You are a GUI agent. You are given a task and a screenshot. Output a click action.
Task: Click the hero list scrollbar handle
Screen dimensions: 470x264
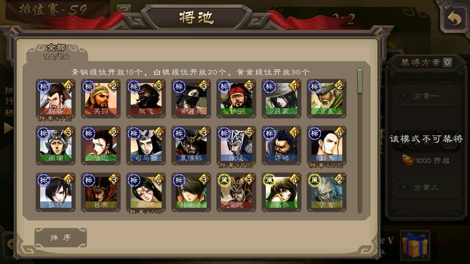coord(360,81)
